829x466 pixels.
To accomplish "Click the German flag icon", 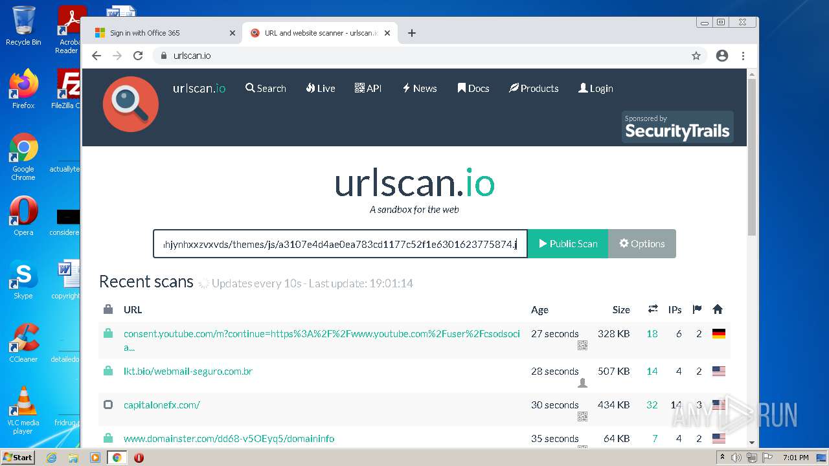I will (718, 334).
